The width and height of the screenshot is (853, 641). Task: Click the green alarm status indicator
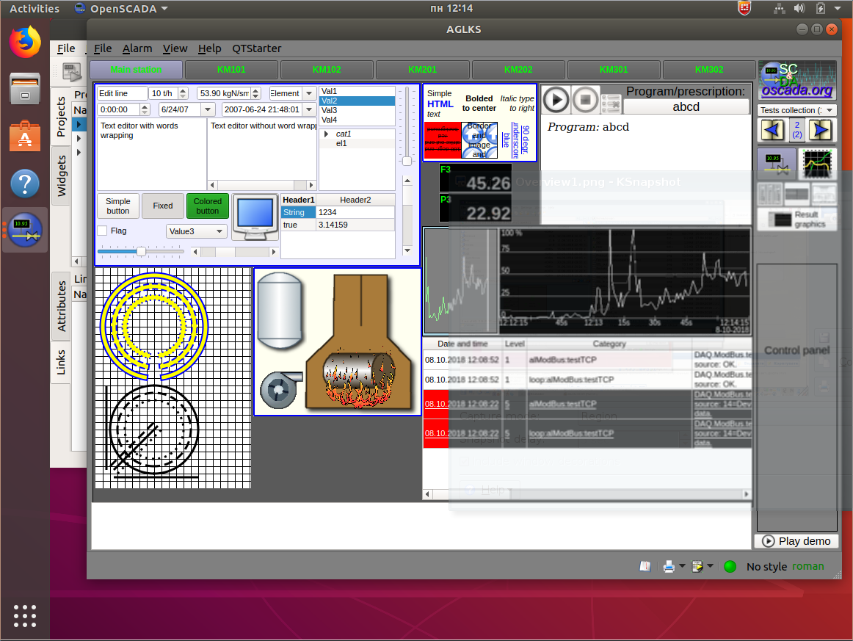pyautogui.click(x=730, y=566)
